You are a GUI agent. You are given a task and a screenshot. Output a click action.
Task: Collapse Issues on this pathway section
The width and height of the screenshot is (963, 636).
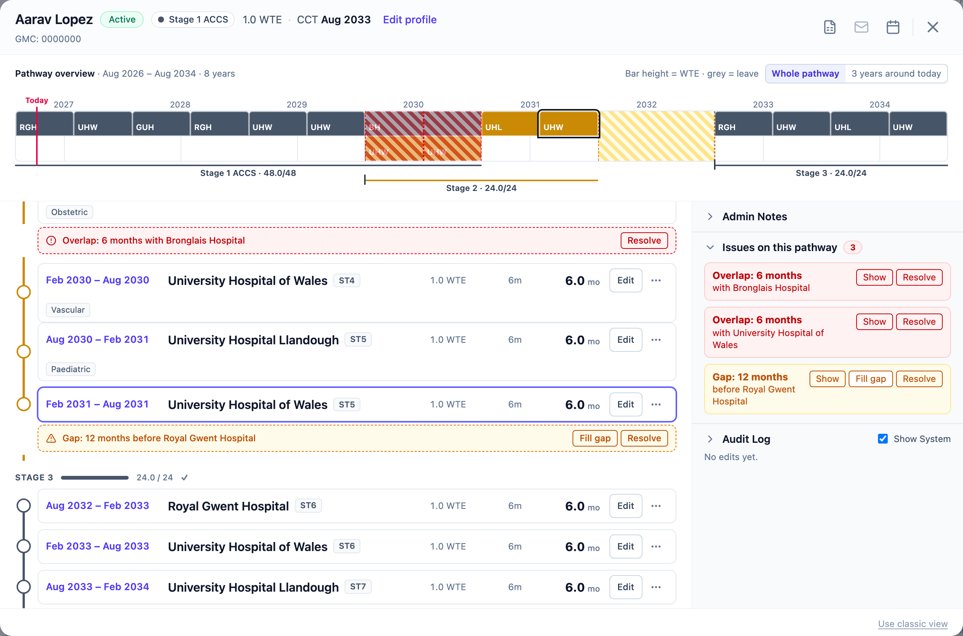(x=710, y=247)
